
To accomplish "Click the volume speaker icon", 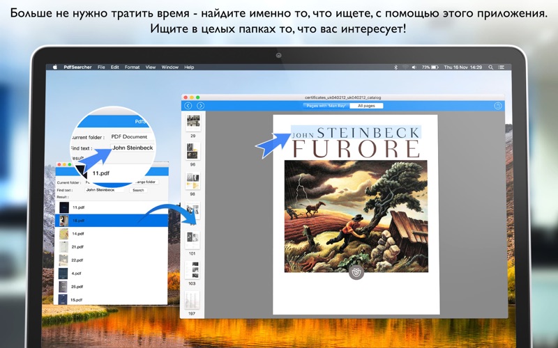I will click(414, 67).
